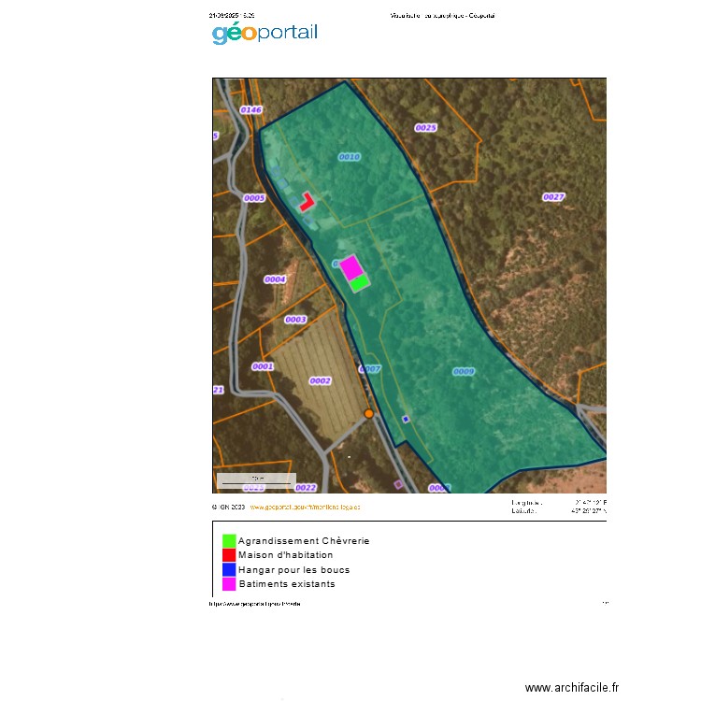
Task: Select the green goat-shed extension rectangle on map
Action: click(360, 283)
